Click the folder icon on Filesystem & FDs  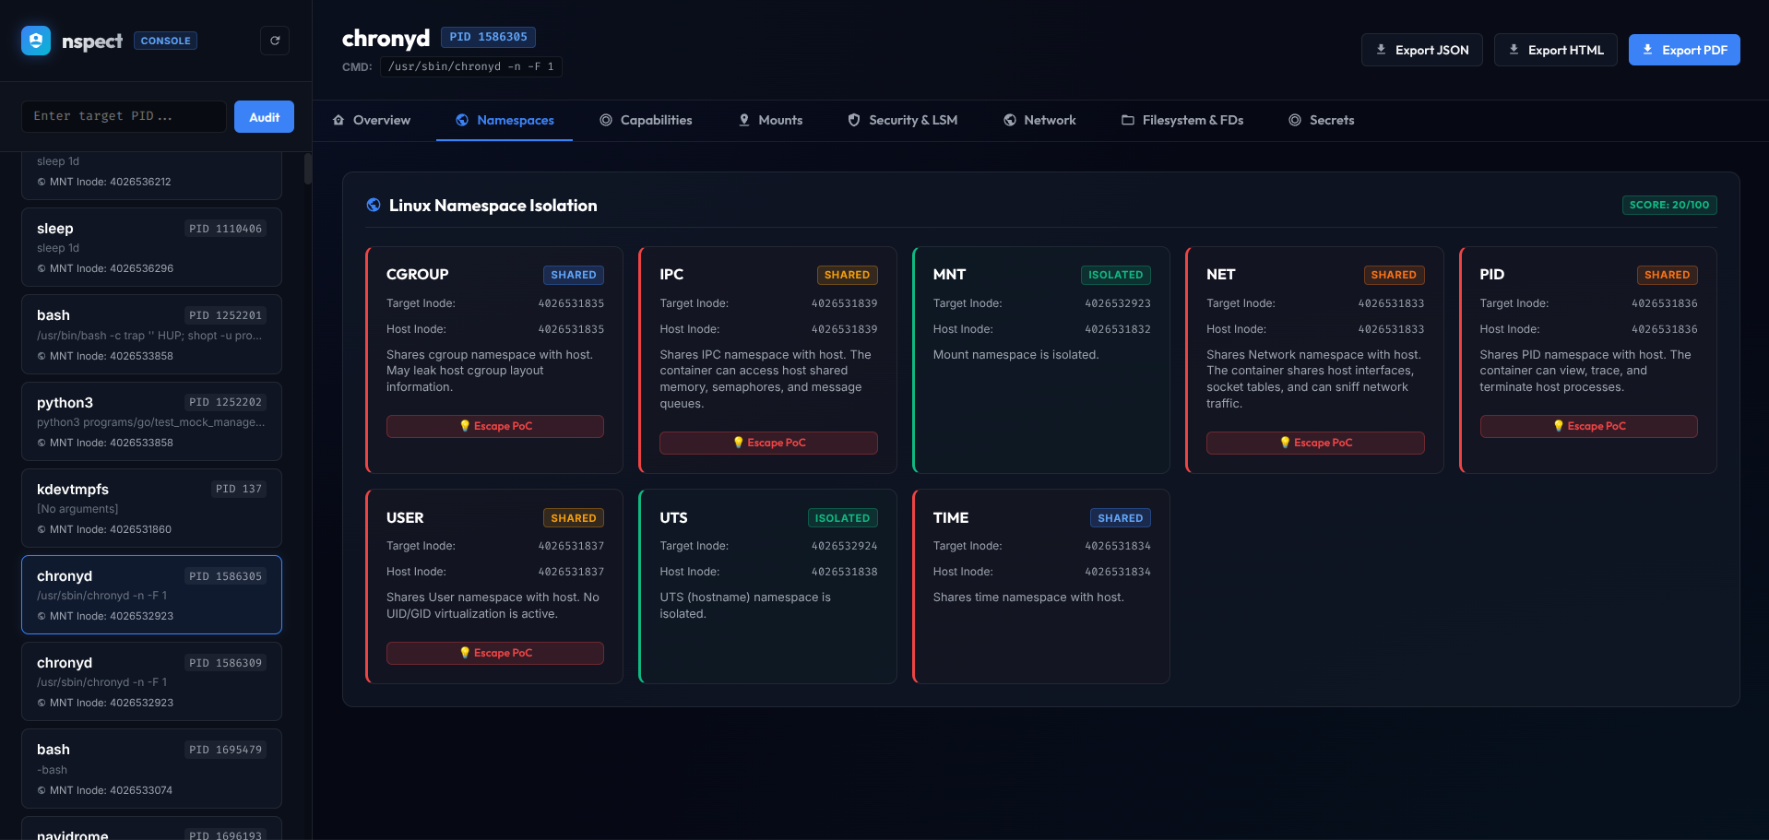[x=1128, y=121]
